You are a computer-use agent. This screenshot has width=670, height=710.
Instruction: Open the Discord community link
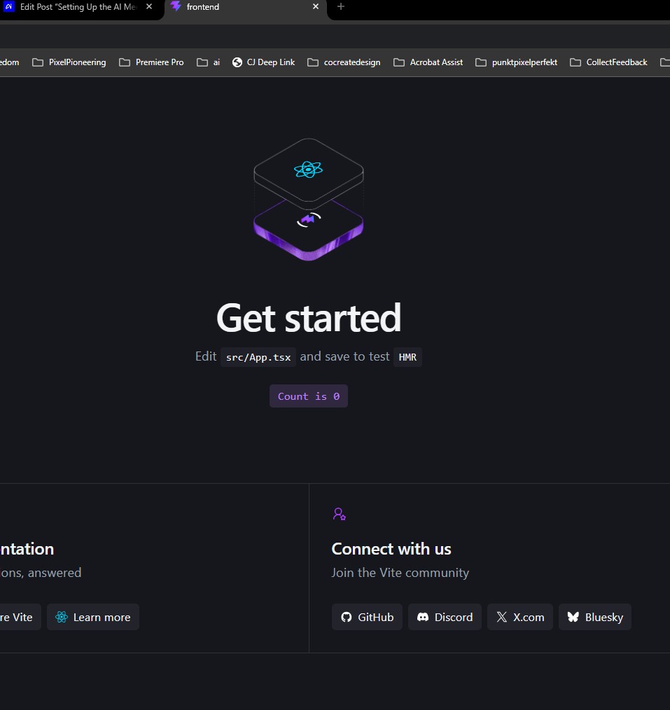click(x=445, y=617)
